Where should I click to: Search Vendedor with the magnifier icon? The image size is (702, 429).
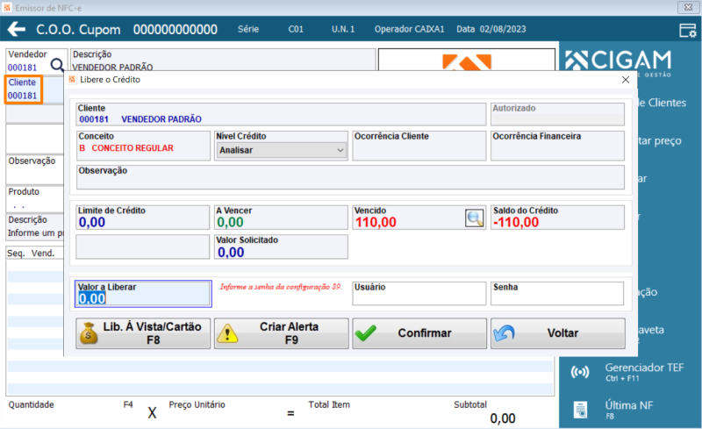coord(57,66)
